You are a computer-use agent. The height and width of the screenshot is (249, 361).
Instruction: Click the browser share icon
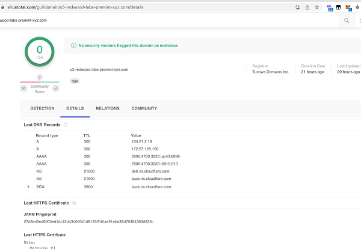(308, 7)
